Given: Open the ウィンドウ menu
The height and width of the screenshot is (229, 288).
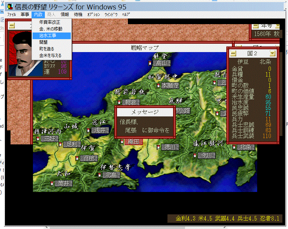Looking at the screenshot, I should click(x=111, y=15).
